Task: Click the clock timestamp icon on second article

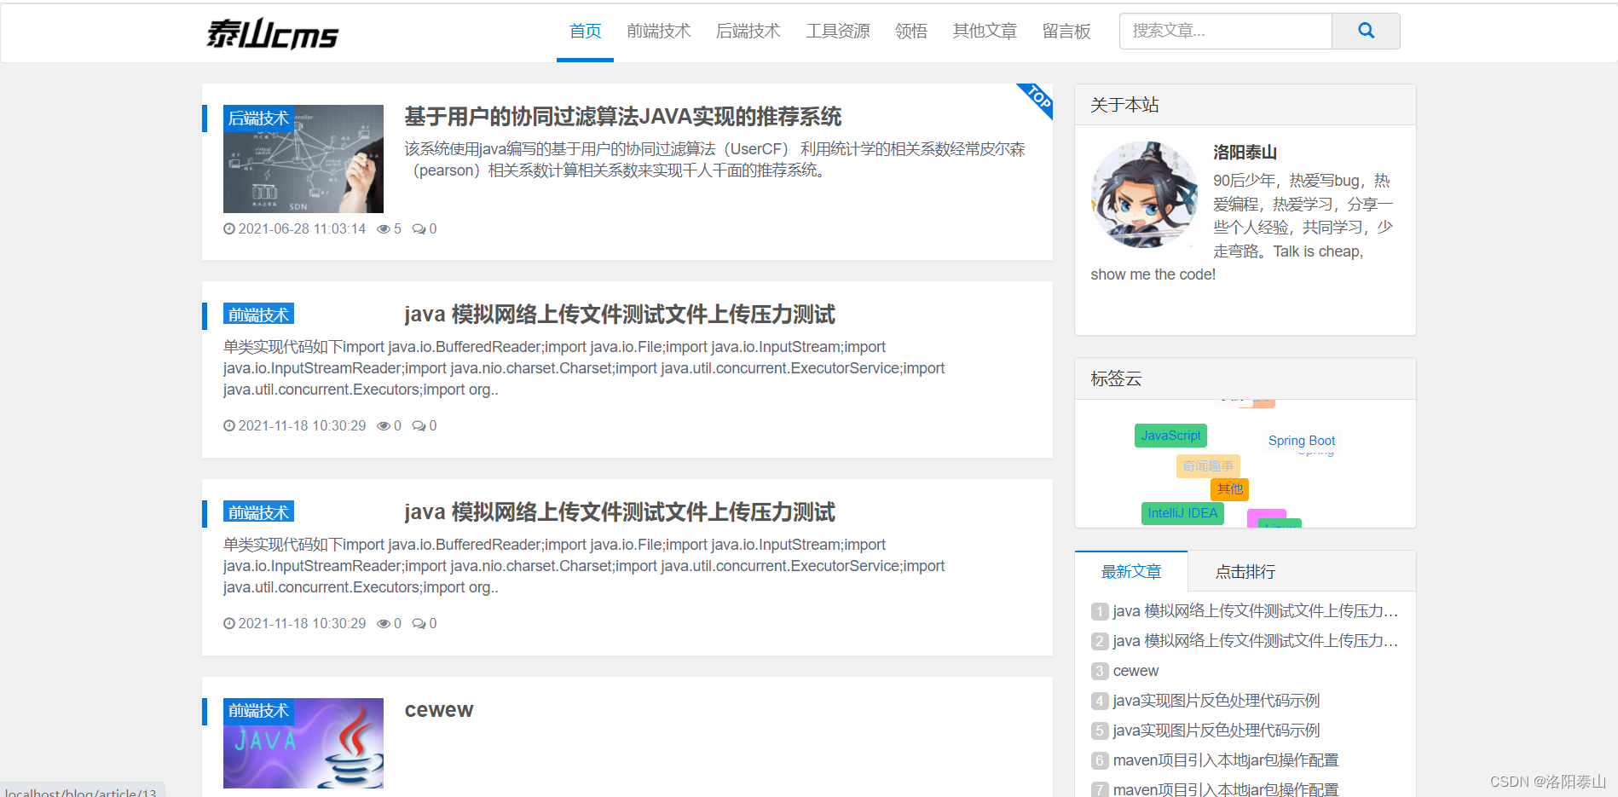Action: point(228,425)
